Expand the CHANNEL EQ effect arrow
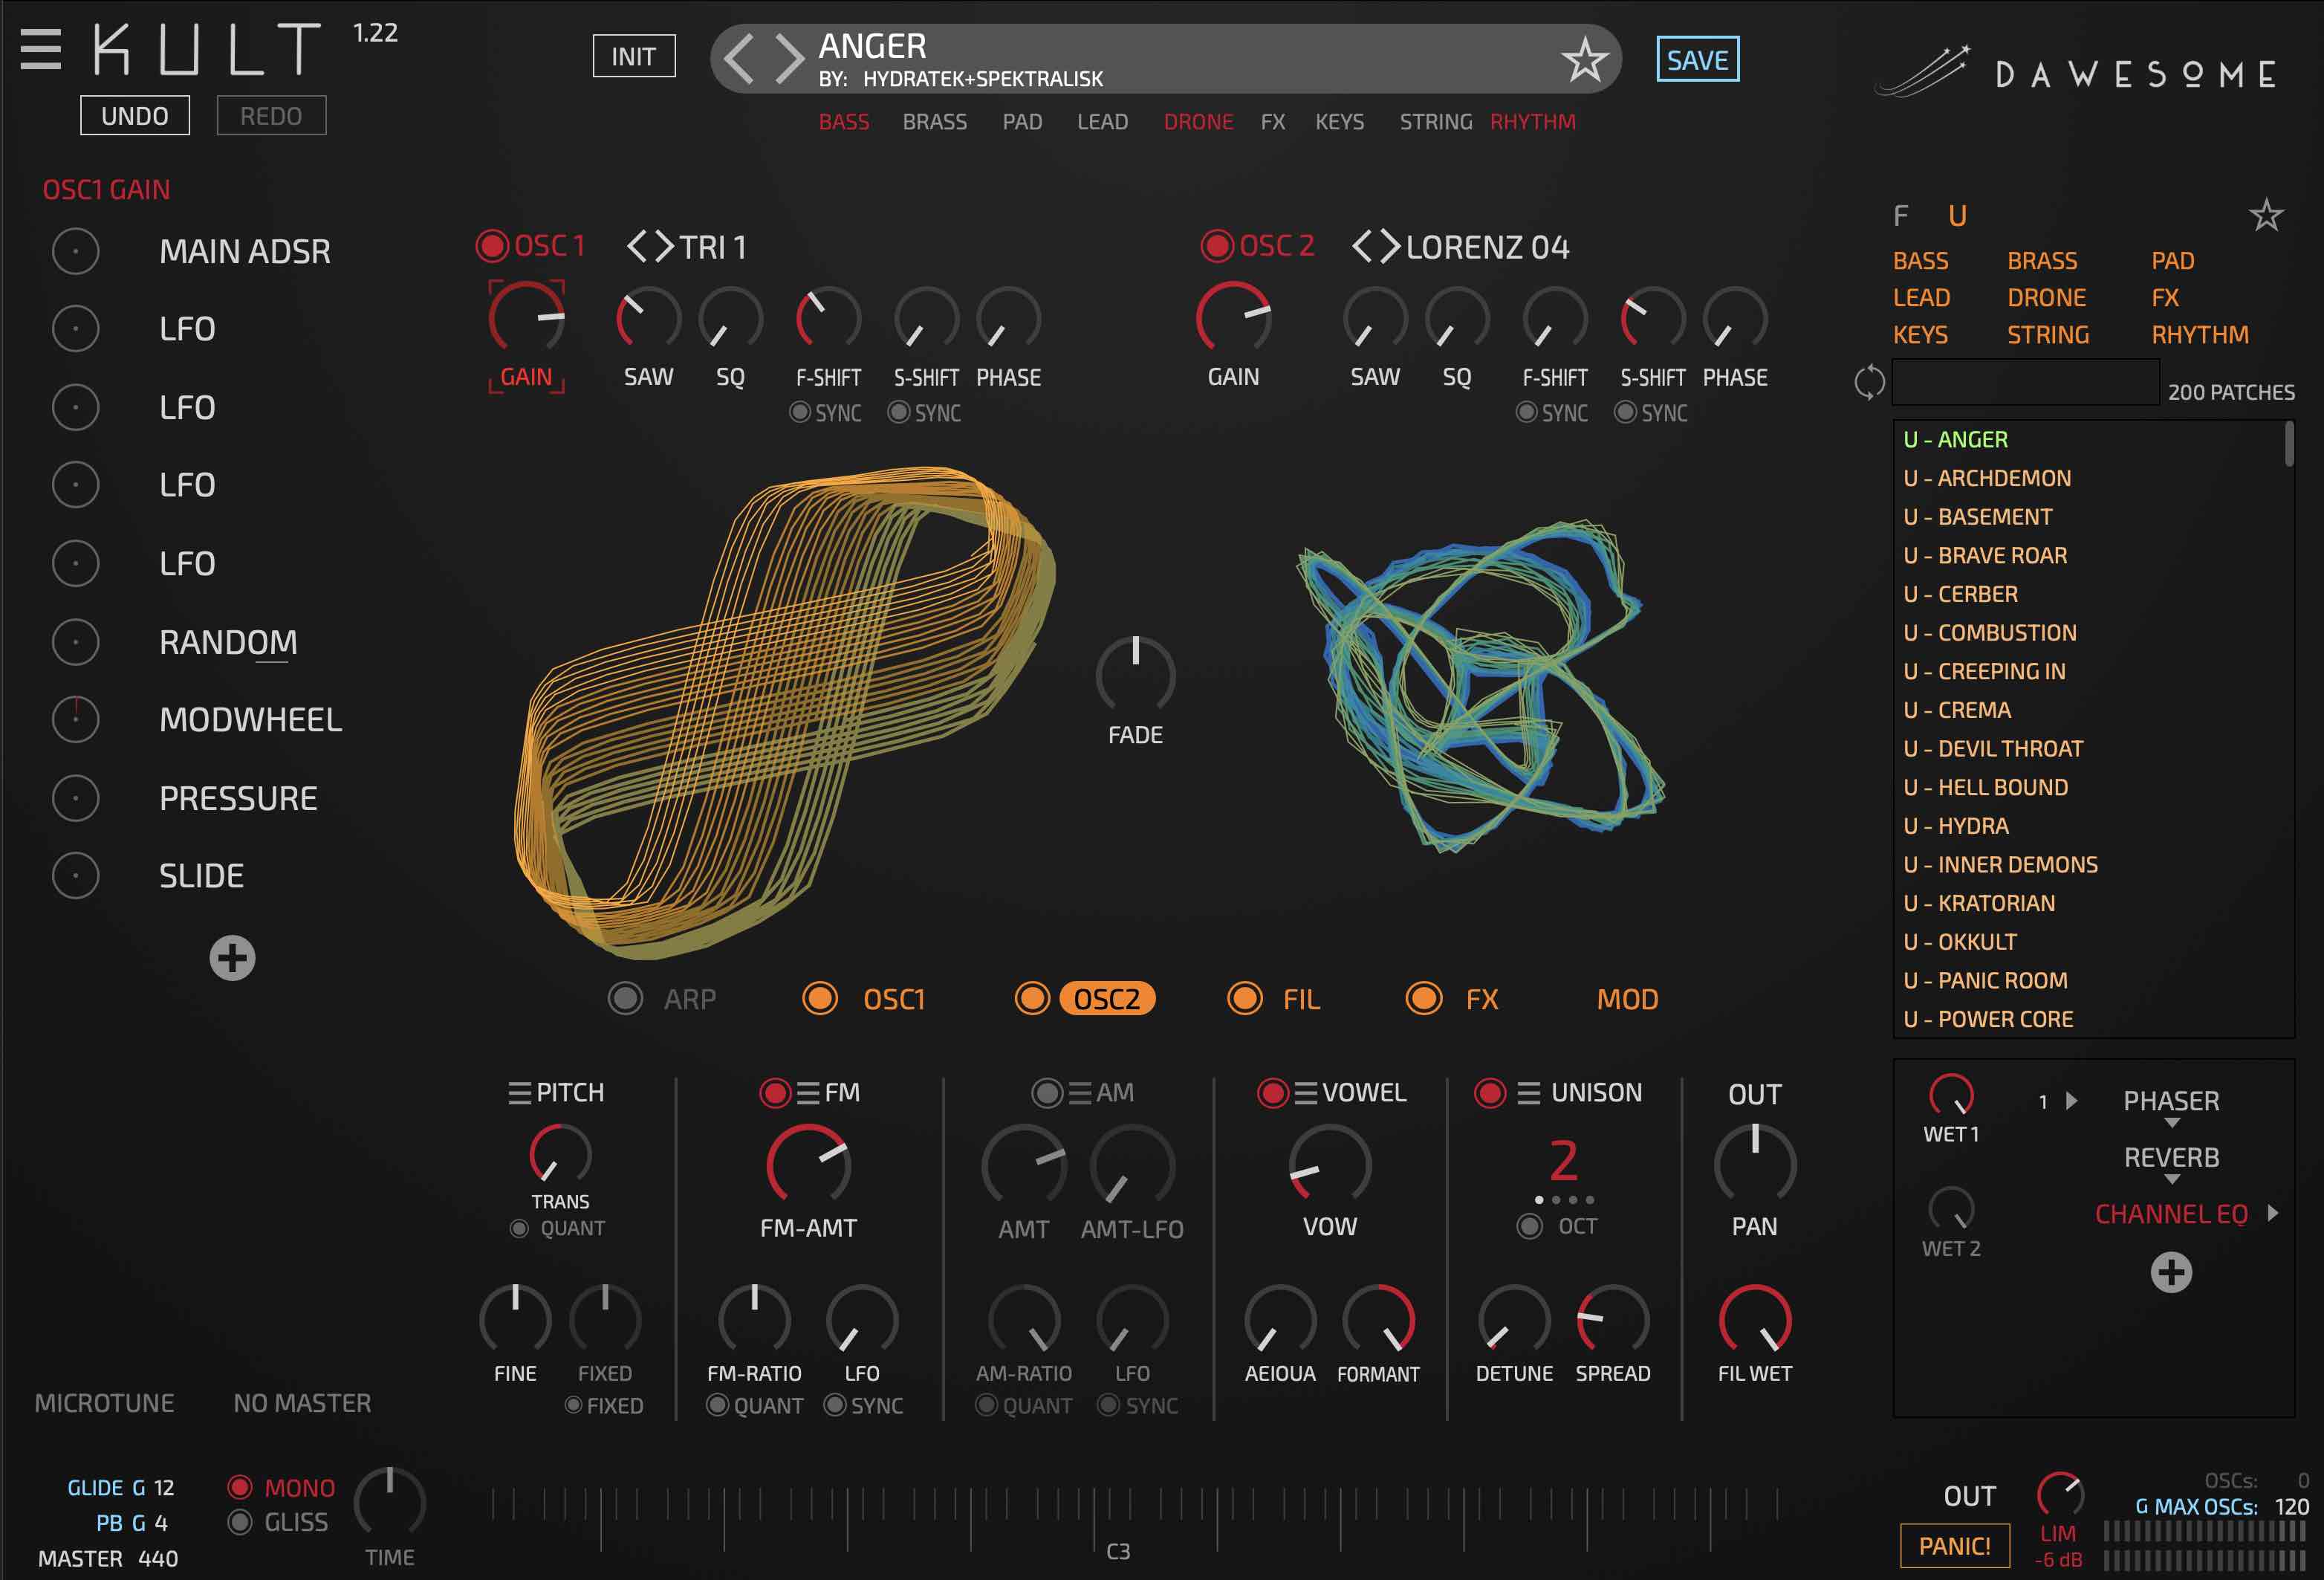This screenshot has height=1580, width=2324. pyautogui.click(x=2273, y=1213)
